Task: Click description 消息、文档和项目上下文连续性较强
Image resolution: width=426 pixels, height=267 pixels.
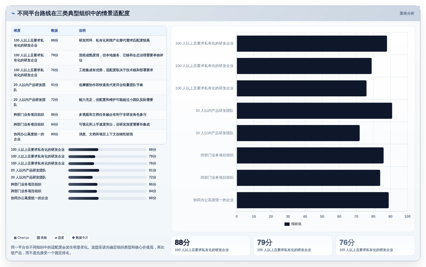Action: point(106,134)
